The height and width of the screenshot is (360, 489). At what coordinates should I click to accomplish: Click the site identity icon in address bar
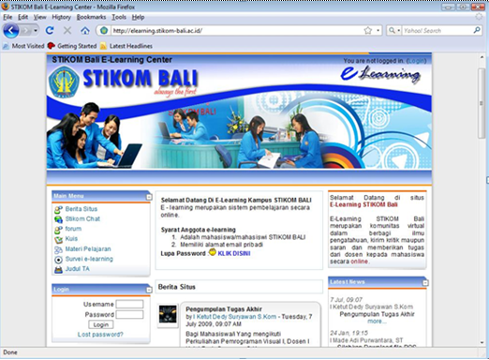click(104, 30)
